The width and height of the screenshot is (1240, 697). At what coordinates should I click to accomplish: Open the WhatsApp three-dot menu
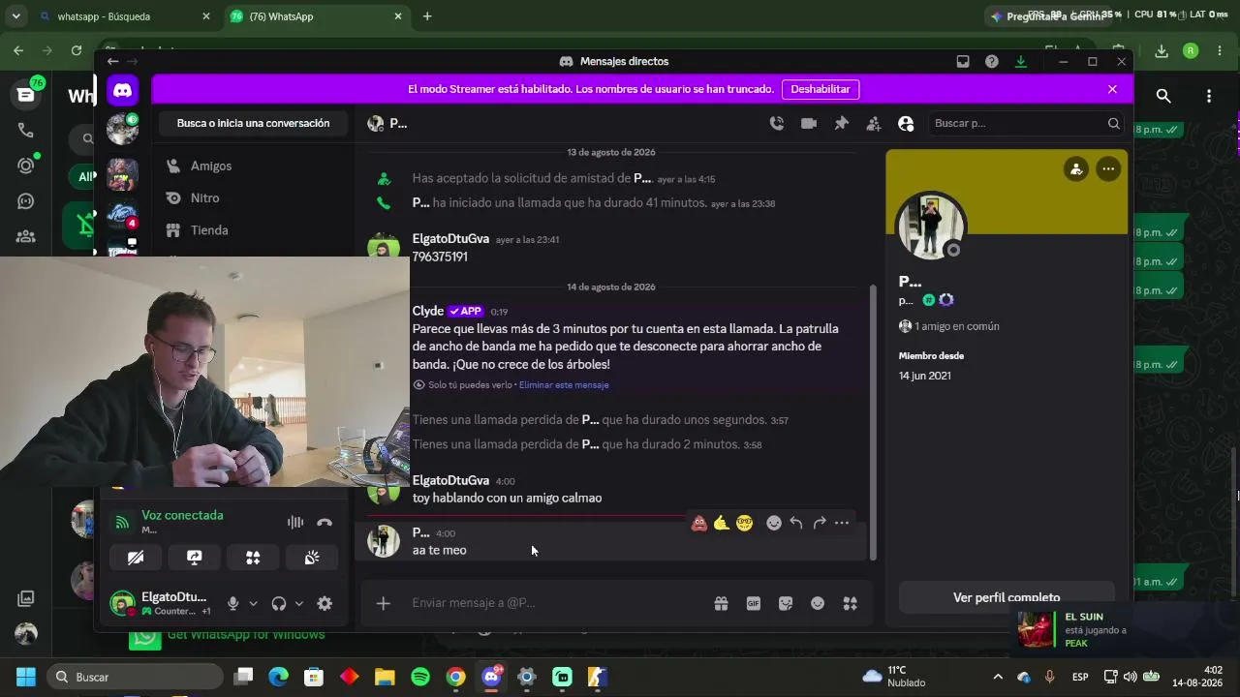click(x=1209, y=96)
